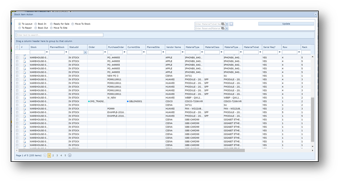Sort by the PurchaseOrder column header
Screen dimensions: 340x183
pos(116,47)
